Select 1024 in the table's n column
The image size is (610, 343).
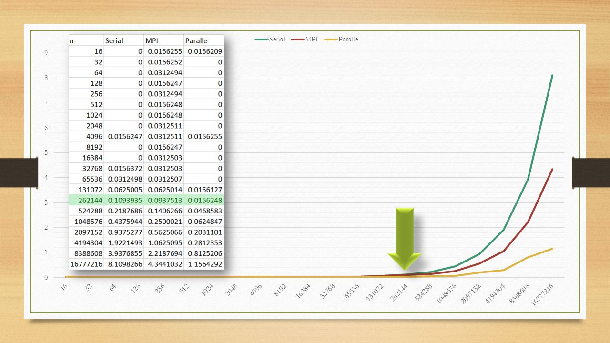pyautogui.click(x=94, y=115)
